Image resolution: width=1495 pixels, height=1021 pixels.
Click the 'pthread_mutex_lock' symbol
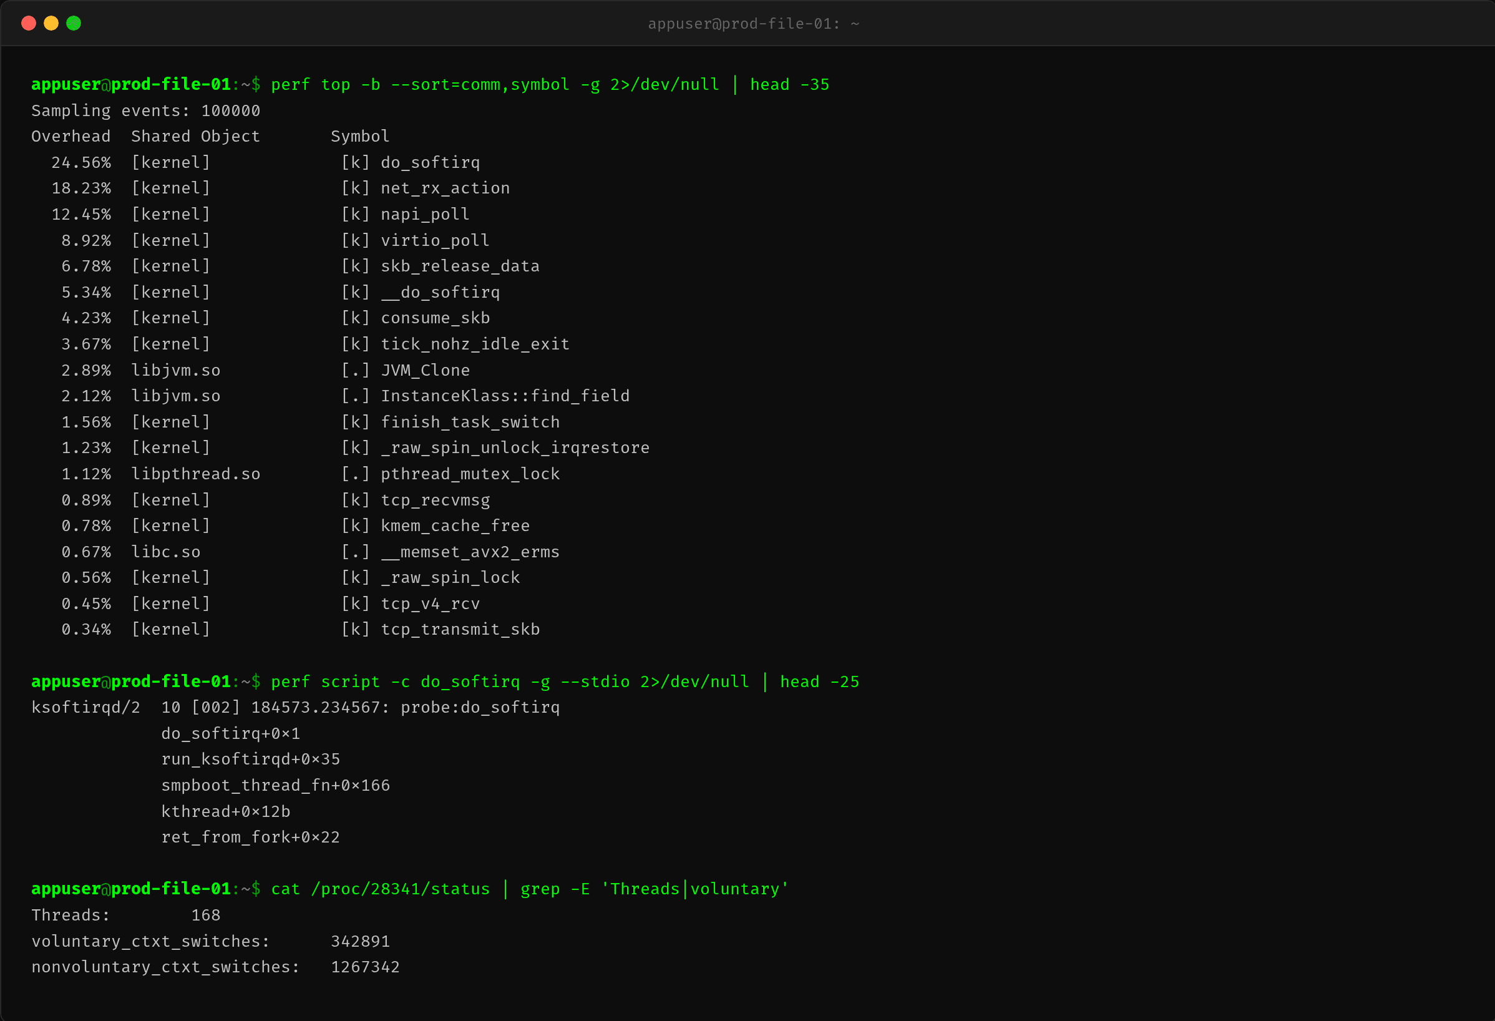[470, 474]
